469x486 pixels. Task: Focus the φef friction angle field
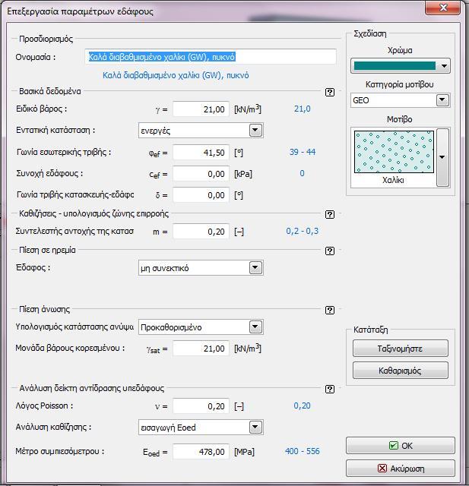tap(201, 152)
